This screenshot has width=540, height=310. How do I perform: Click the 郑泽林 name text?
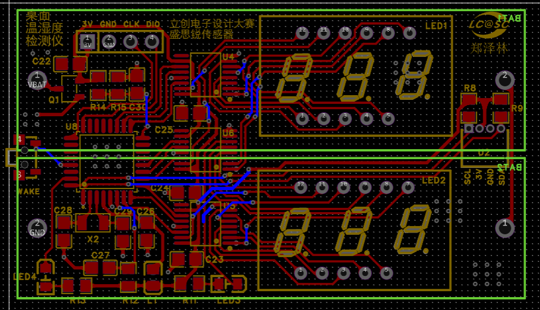coord(489,48)
